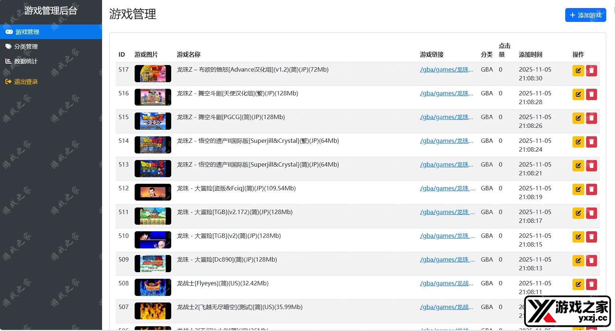The image size is (615, 331).
Task: Open the game link for ID 508
Action: 446,283
